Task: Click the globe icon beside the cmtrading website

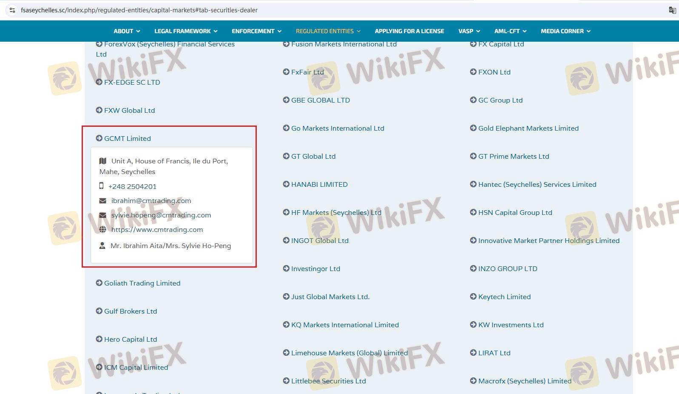Action: 102,230
